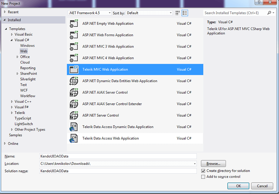
Task: Expand Other Project Types node
Action: pyautogui.click(x=12, y=130)
